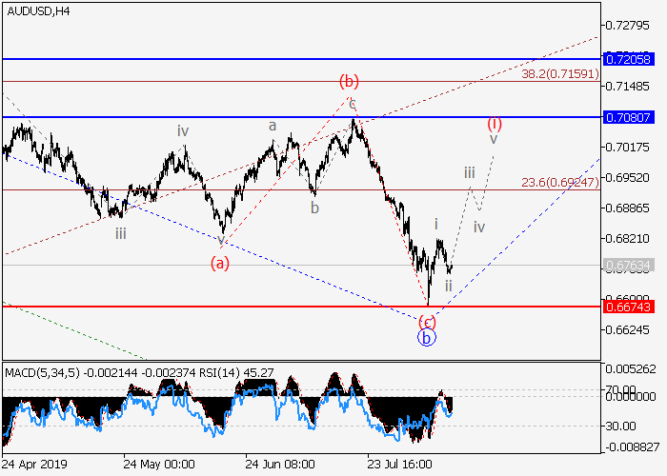667x476 pixels.
Task: Select the 23.6(0.69247) Fibonacci level label
Action: [561, 181]
